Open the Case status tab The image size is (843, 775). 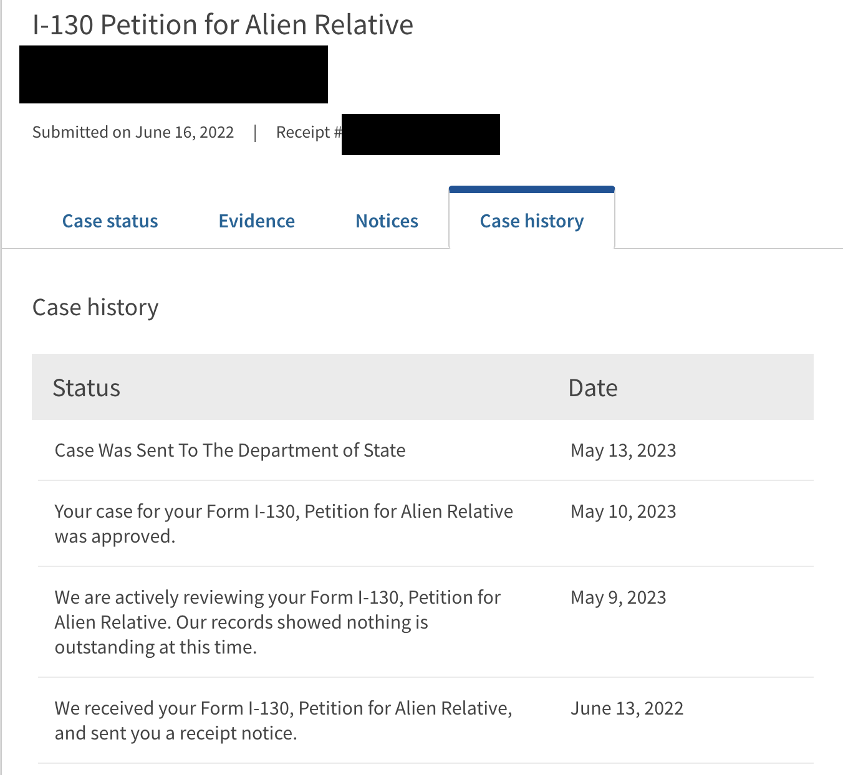110,221
